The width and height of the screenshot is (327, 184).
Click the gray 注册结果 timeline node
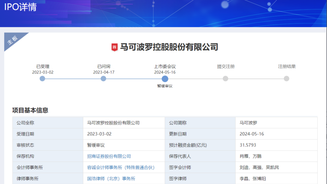point(286,79)
